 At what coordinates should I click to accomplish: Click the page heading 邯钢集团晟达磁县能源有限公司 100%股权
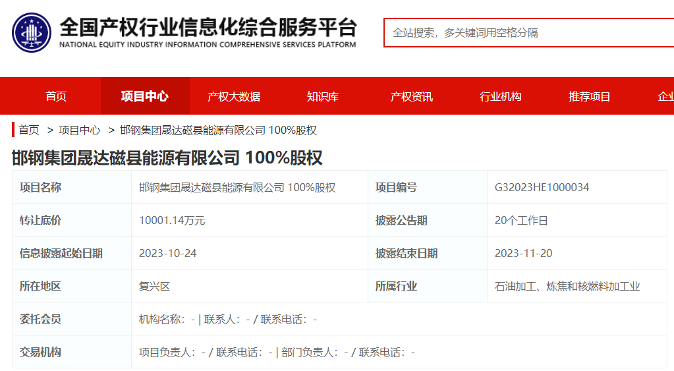coord(167,157)
